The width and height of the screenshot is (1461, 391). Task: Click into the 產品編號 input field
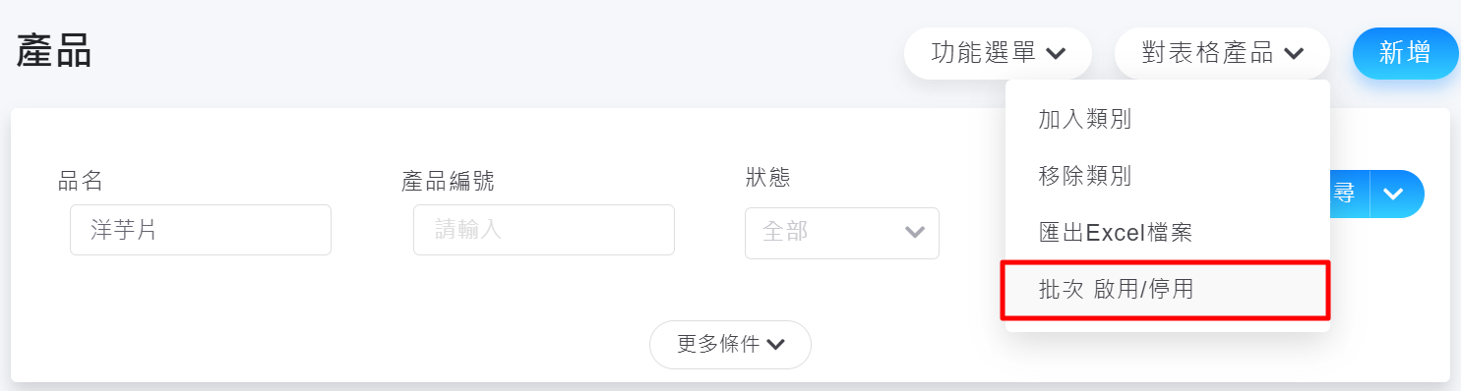point(544,230)
